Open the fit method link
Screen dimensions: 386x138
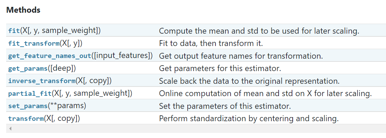point(13,31)
